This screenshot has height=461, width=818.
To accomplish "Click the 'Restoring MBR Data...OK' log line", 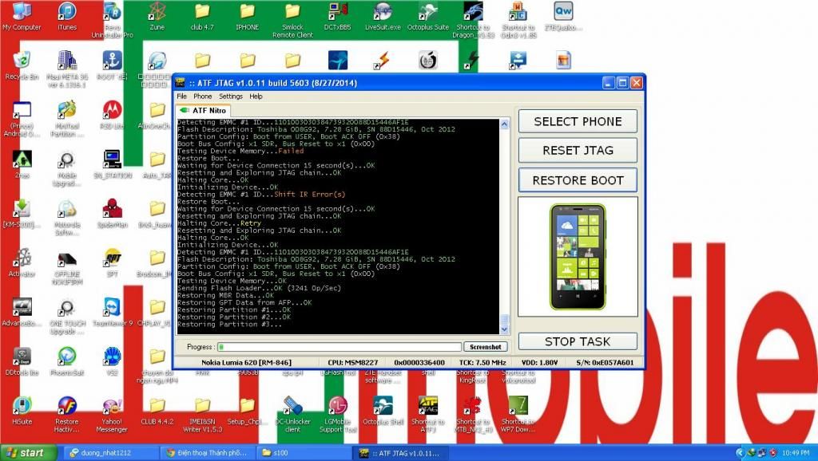I will pyautogui.click(x=226, y=295).
